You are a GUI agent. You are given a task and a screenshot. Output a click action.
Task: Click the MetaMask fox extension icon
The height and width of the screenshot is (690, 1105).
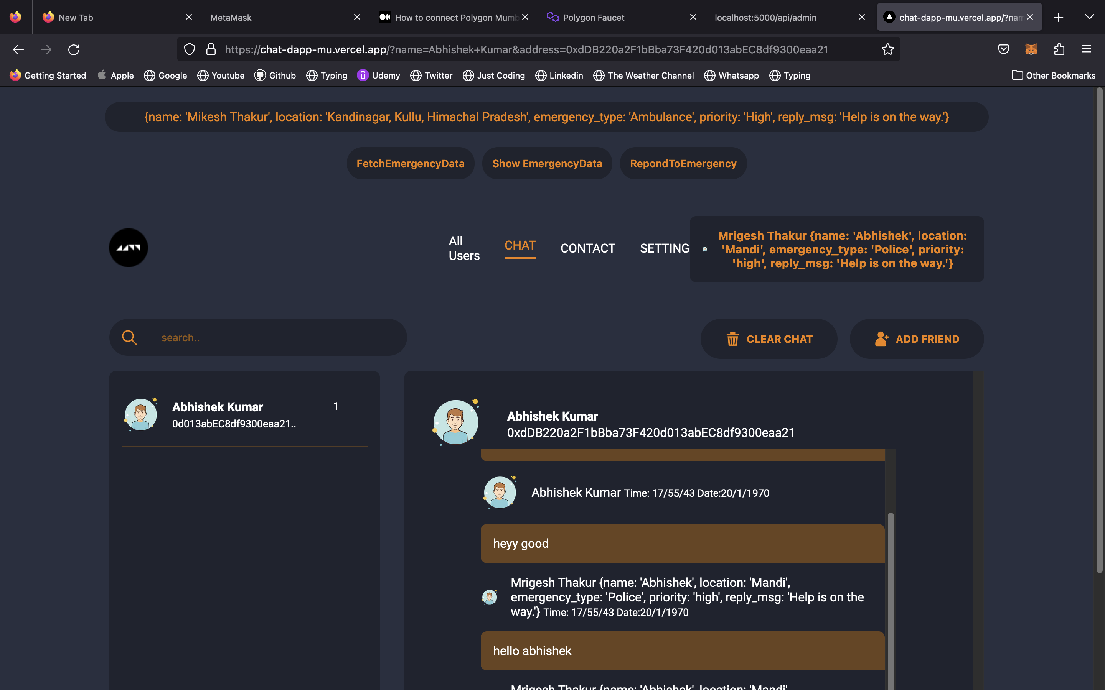[x=1031, y=49]
